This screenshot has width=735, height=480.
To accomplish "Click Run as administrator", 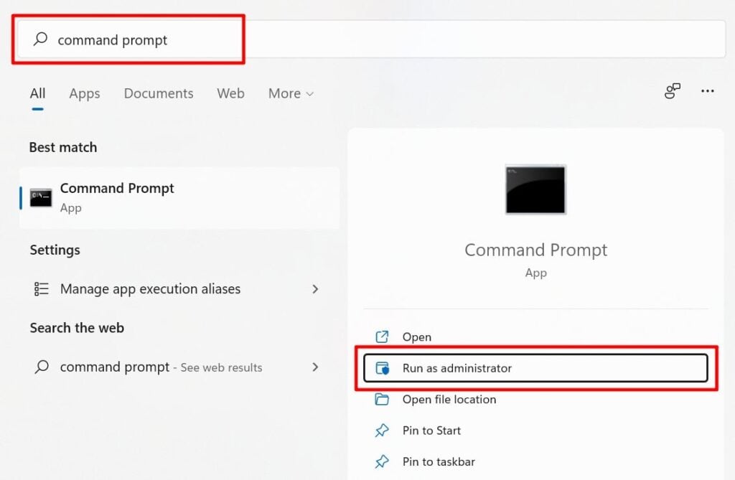I will pyautogui.click(x=457, y=368).
